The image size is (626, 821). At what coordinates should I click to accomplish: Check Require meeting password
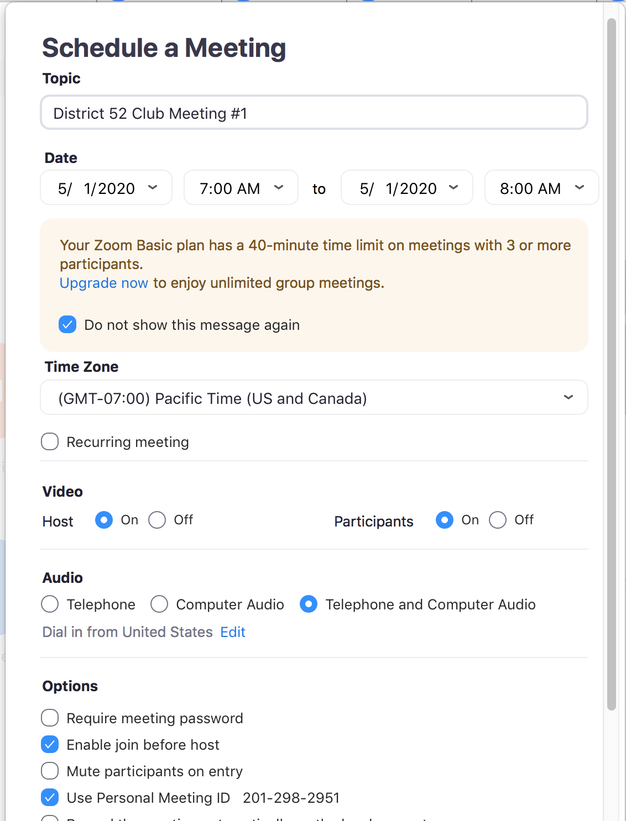50,718
